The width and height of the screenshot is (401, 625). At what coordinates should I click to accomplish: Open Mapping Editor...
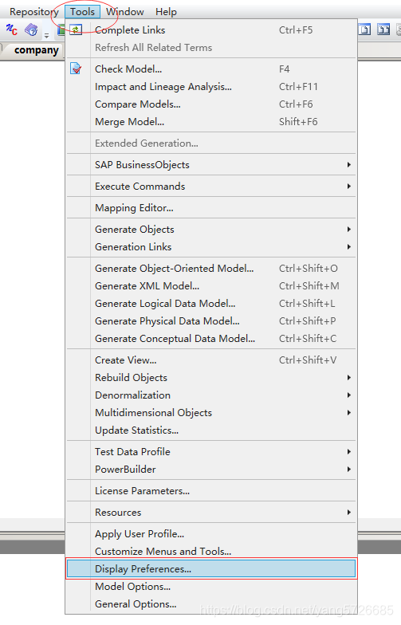click(211, 207)
